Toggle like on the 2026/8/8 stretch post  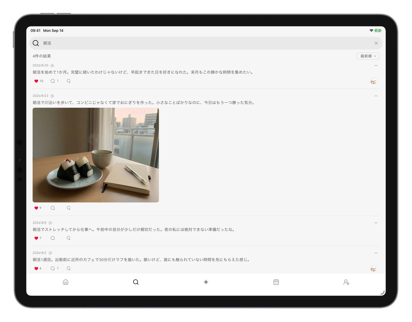click(x=36, y=238)
